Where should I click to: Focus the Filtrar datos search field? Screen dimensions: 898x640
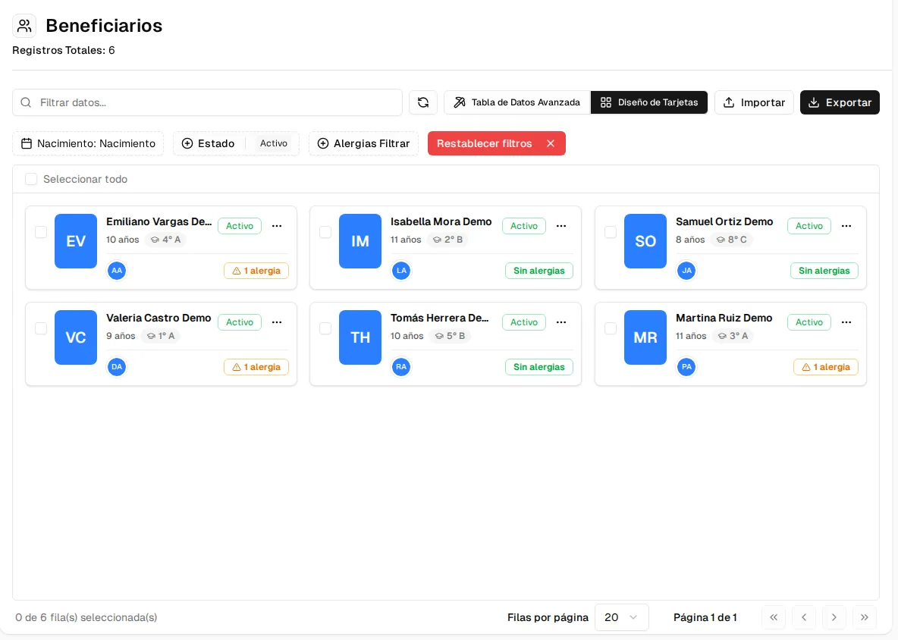207,102
